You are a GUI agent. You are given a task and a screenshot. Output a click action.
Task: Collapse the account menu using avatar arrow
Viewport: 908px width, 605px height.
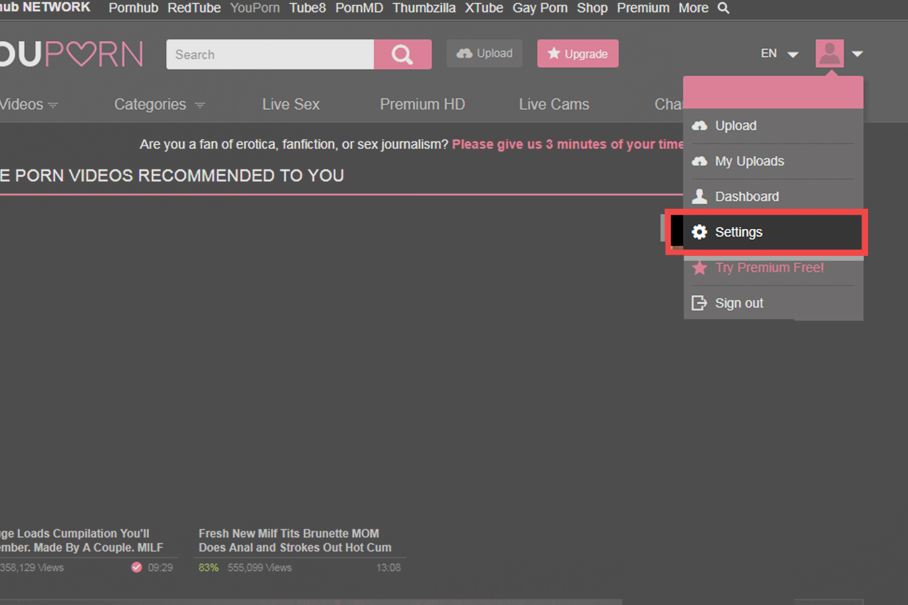(x=857, y=54)
